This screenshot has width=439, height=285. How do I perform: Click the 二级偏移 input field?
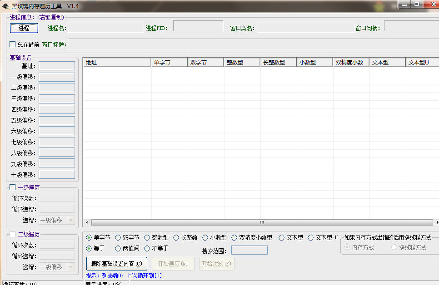coord(57,88)
